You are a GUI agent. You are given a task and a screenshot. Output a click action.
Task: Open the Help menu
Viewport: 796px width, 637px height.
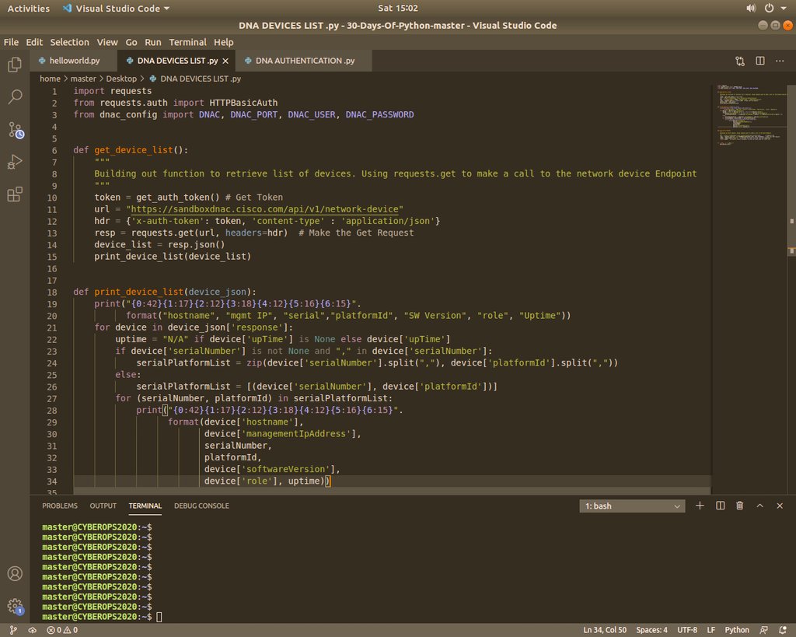(x=223, y=42)
